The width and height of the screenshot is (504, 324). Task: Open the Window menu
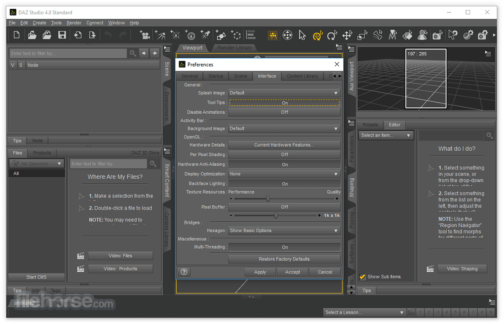(x=116, y=23)
